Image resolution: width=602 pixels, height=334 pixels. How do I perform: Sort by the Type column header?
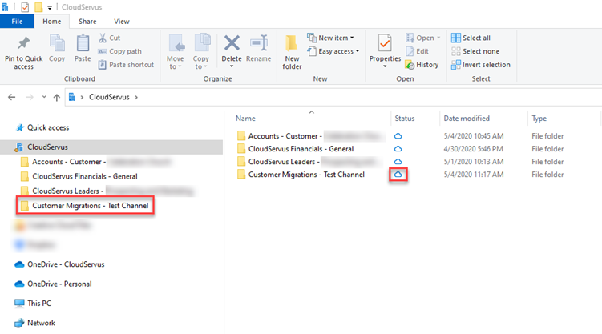click(539, 119)
